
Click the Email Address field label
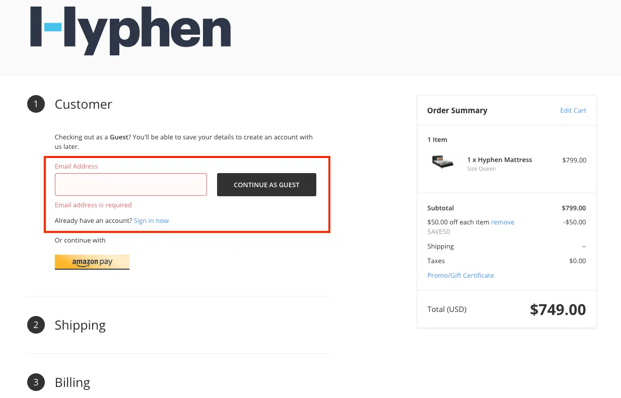pyautogui.click(x=76, y=166)
